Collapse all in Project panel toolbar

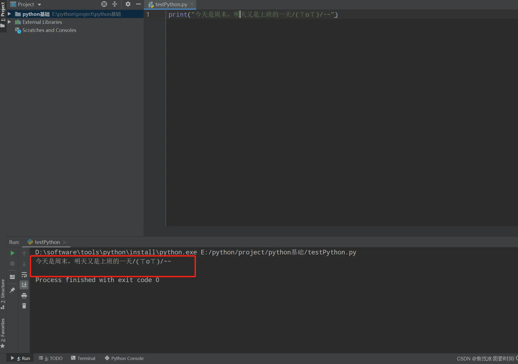pos(115,4)
